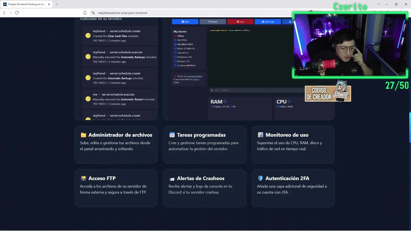The image size is (411, 231).
Task: Click the chevron prompt icon in the console input
Action: (x=212, y=90)
